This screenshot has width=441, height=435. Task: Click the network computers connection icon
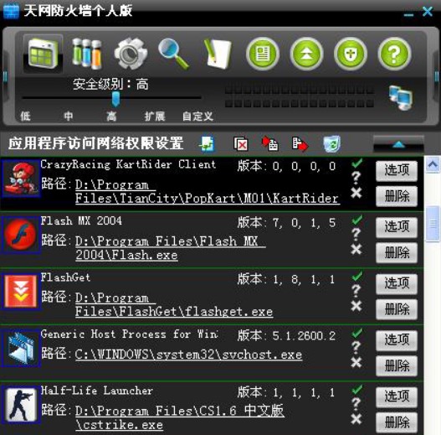coord(401,97)
